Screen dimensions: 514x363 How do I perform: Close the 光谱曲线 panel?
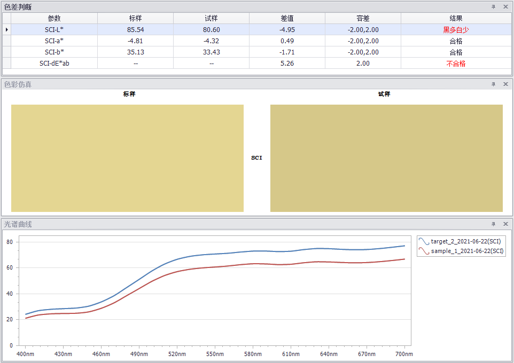[x=505, y=224]
